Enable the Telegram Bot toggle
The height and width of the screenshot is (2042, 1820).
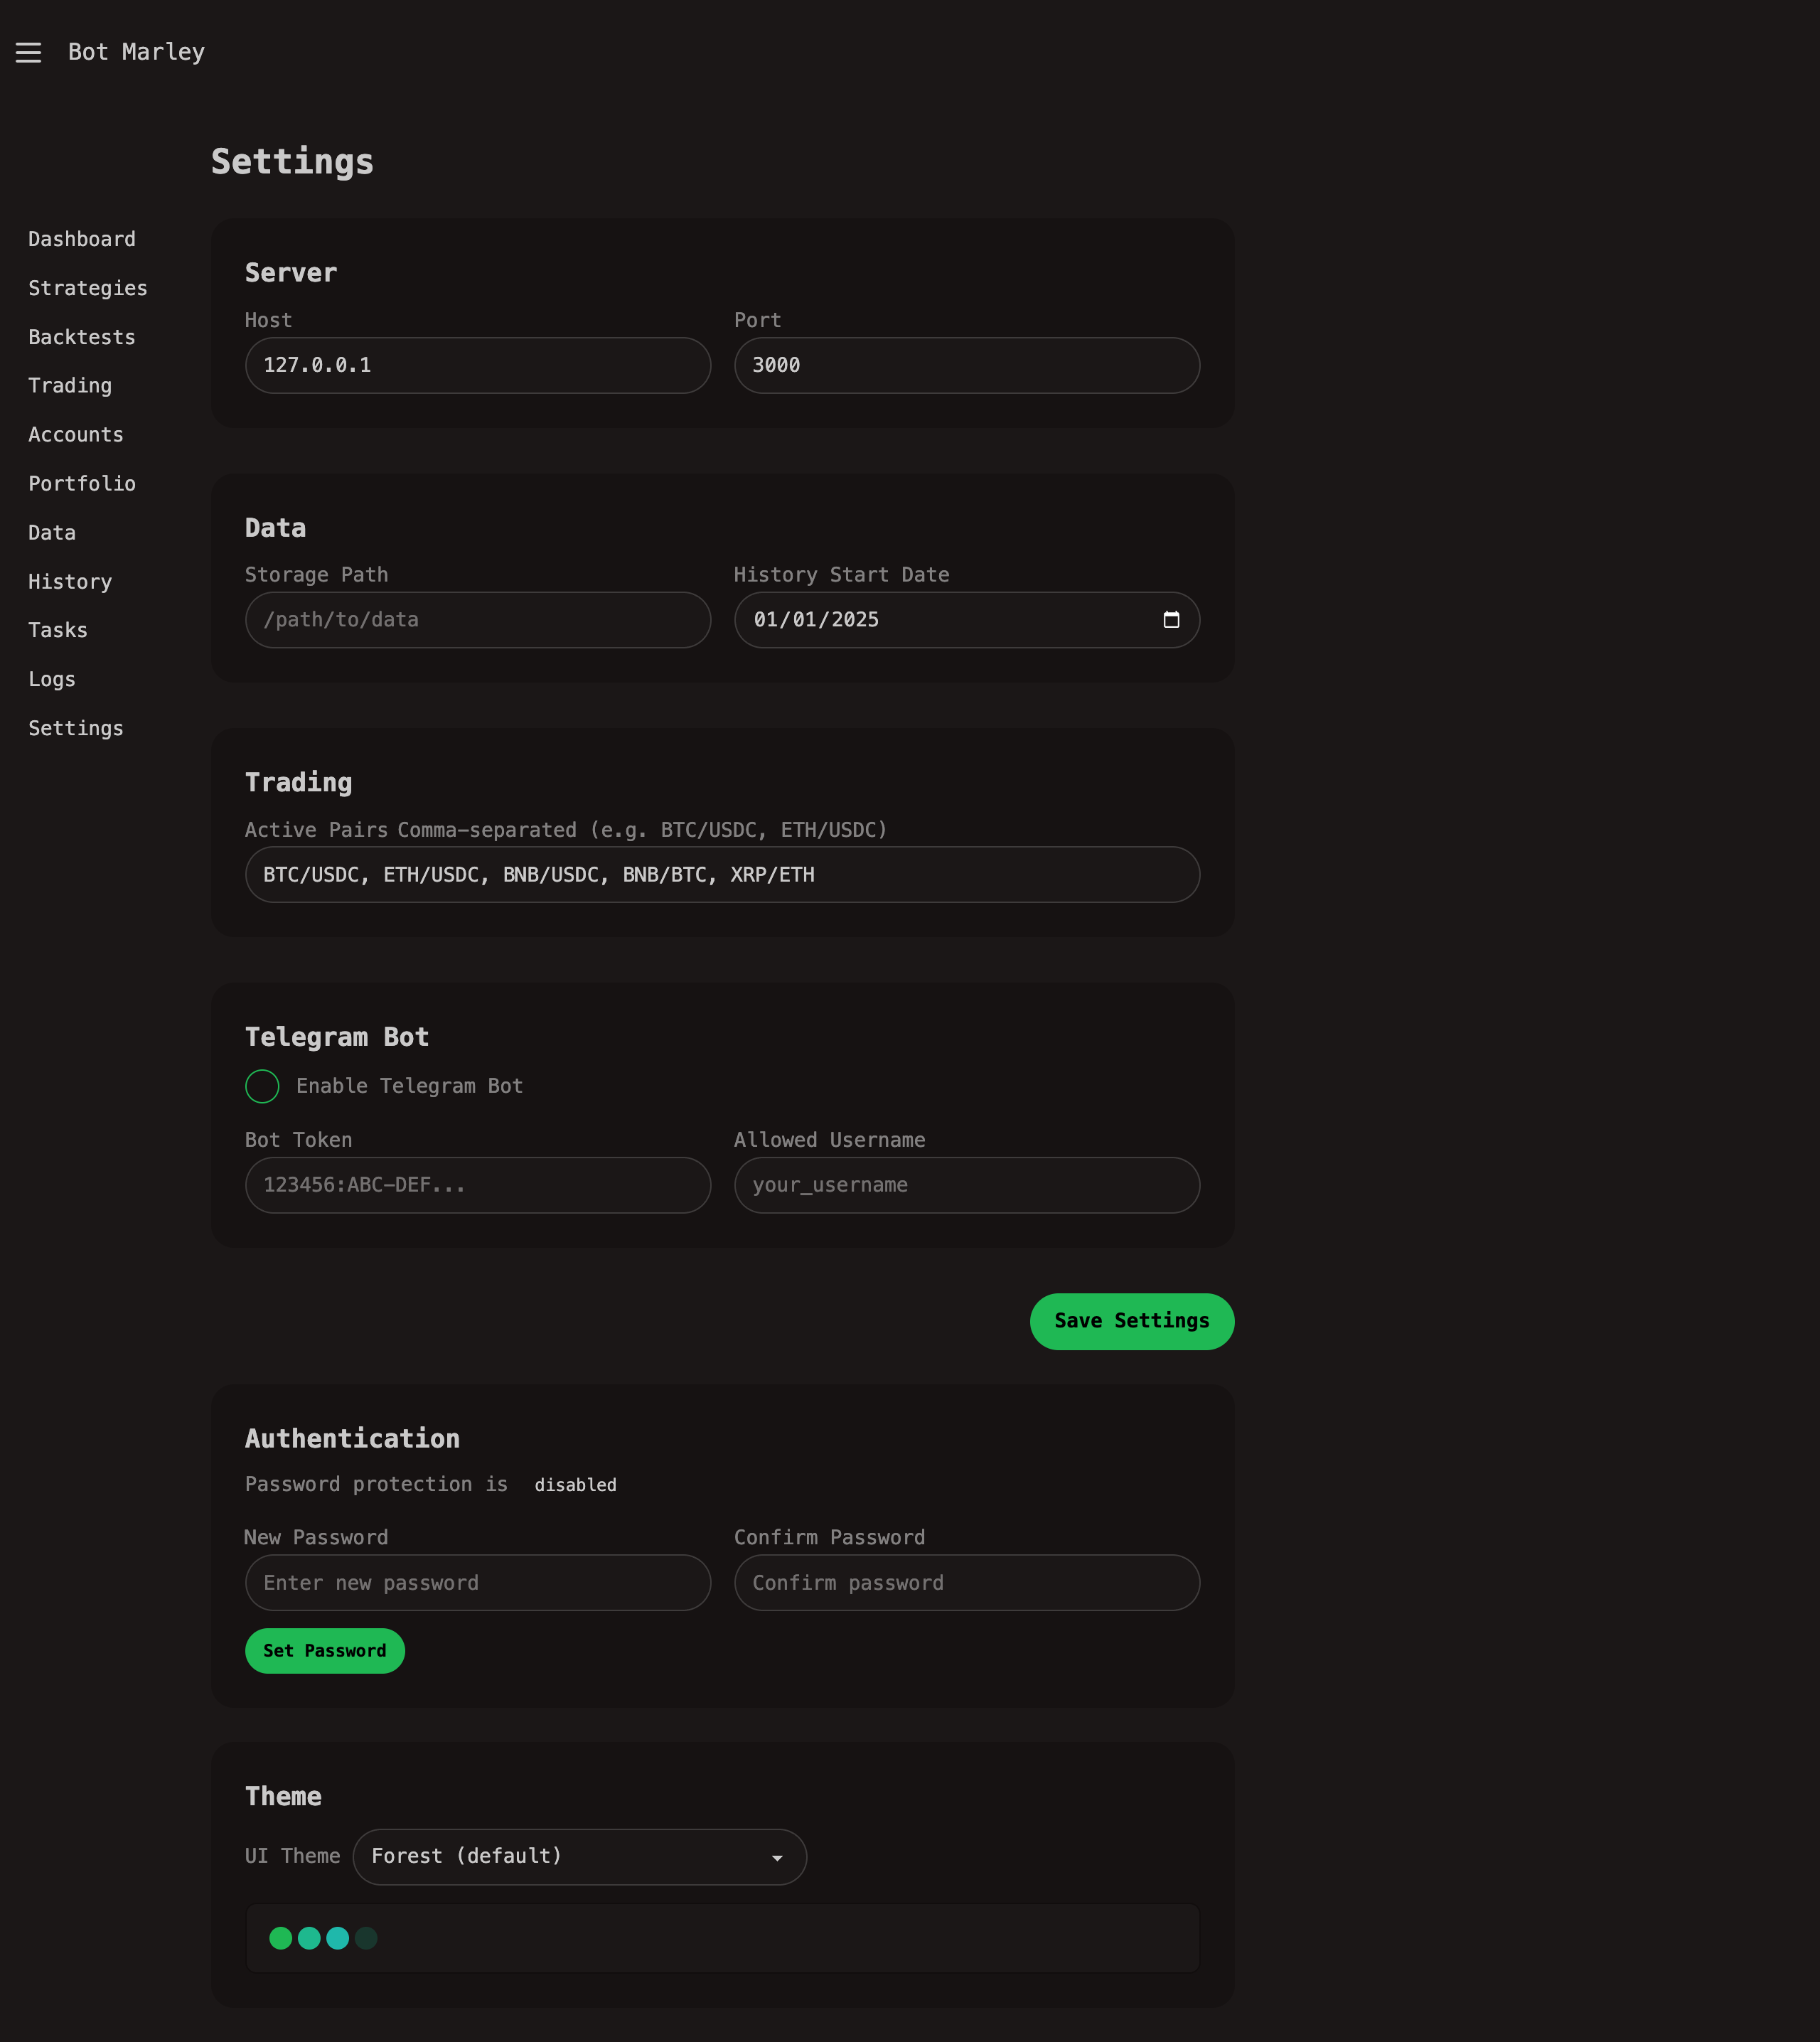point(261,1085)
